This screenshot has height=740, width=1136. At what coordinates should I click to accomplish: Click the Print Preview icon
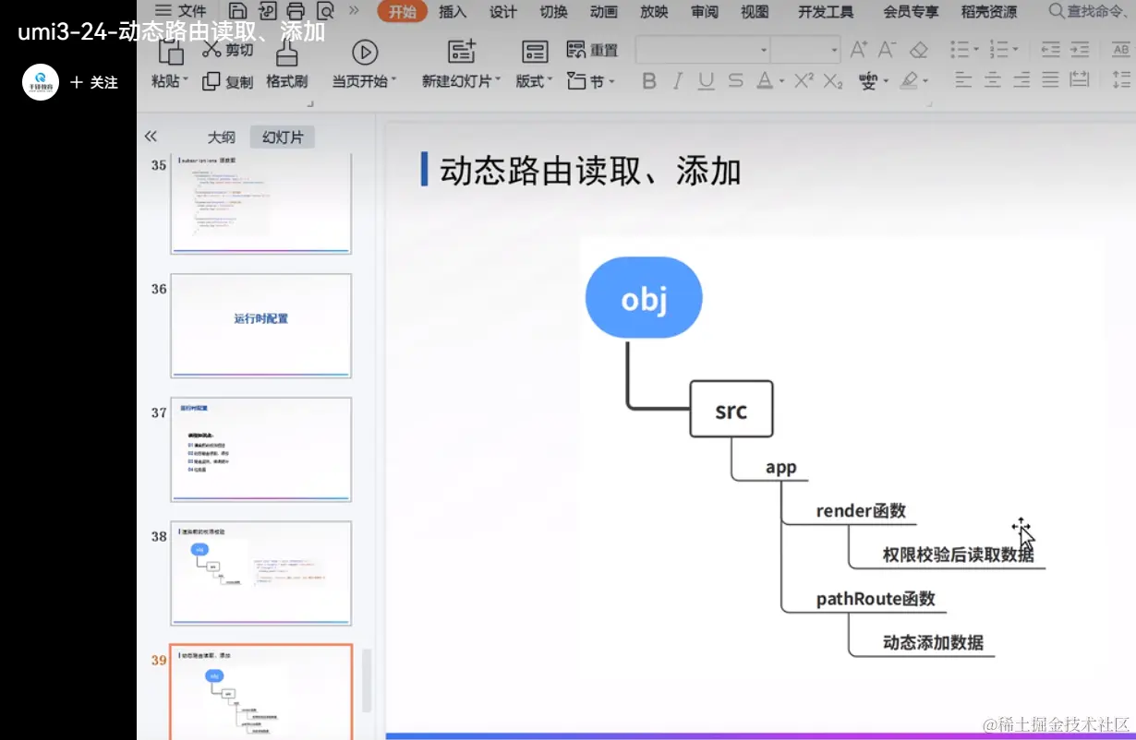click(x=325, y=11)
